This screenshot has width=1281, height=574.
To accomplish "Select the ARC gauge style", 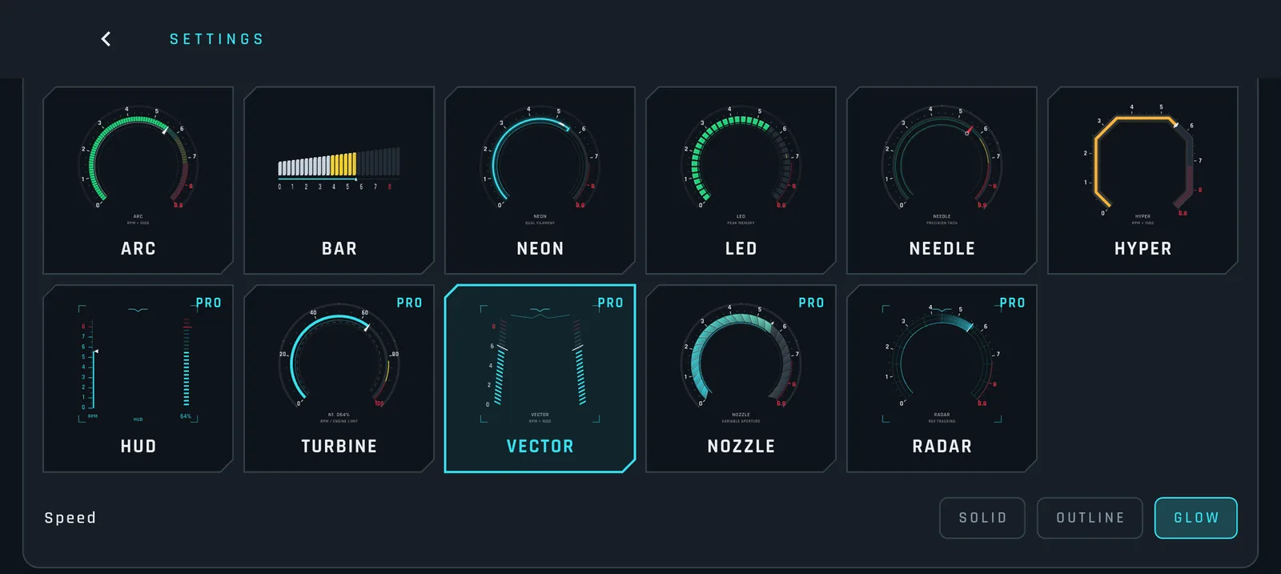I will click(138, 181).
